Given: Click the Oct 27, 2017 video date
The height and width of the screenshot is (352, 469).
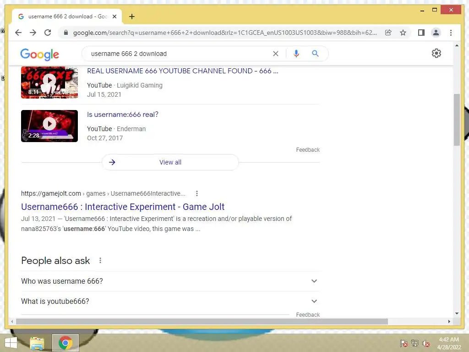Looking at the screenshot, I should click(x=105, y=138).
